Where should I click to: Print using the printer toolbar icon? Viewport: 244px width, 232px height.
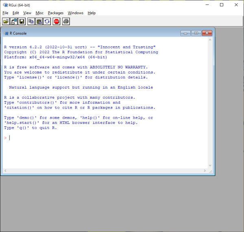click(x=66, y=21)
